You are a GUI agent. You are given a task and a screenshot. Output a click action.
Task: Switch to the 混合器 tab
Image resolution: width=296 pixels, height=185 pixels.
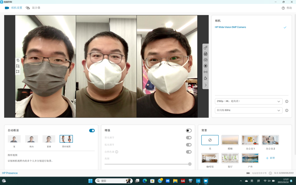point(33,8)
